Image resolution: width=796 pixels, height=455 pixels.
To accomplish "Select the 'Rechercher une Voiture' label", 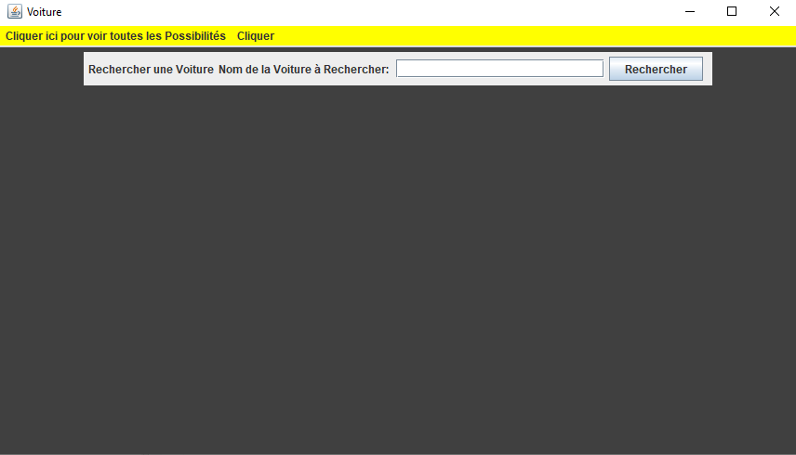I will click(151, 70).
